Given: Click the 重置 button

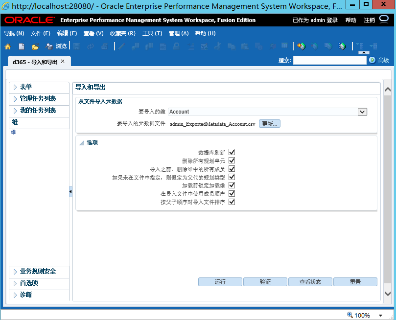Looking at the screenshot, I should click(x=355, y=282).
